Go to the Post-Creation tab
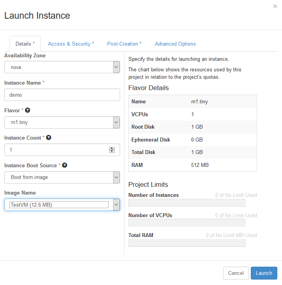Image resolution: width=282 pixels, height=285 pixels. tap(124, 44)
